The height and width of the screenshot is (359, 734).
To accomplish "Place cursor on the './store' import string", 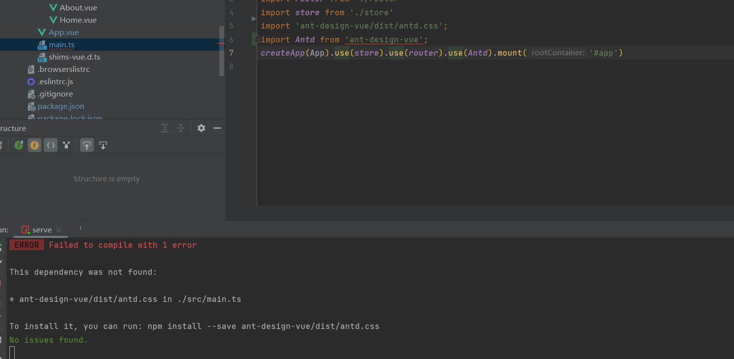I will pos(371,12).
